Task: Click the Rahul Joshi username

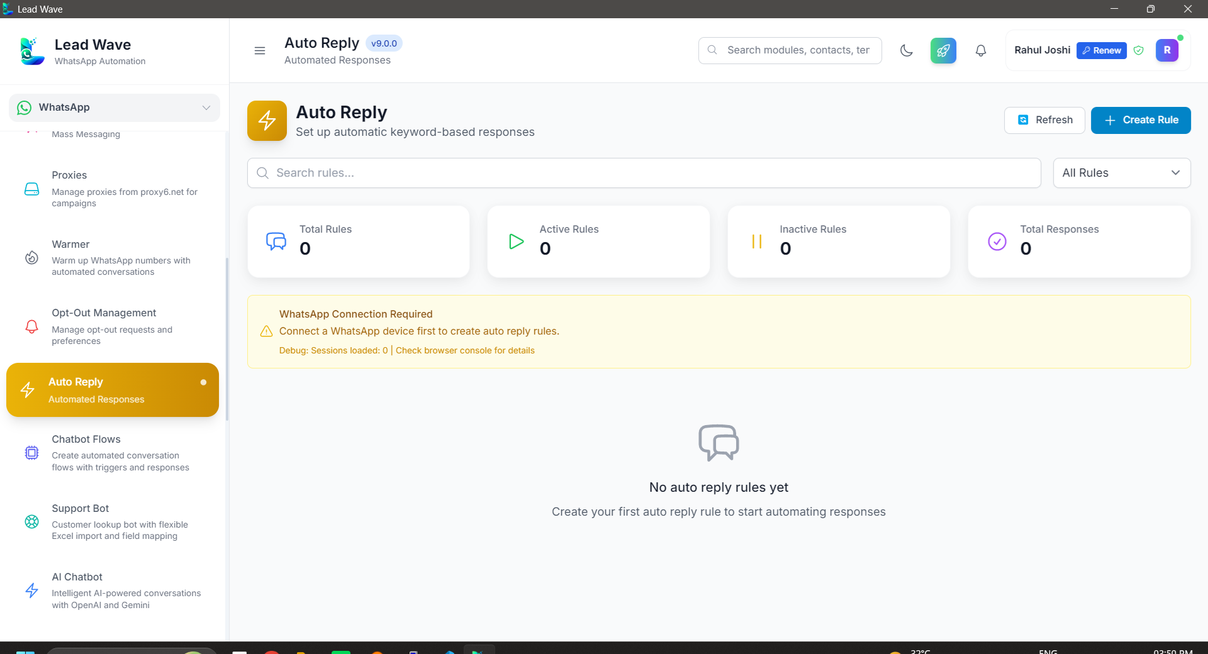Action: point(1042,50)
